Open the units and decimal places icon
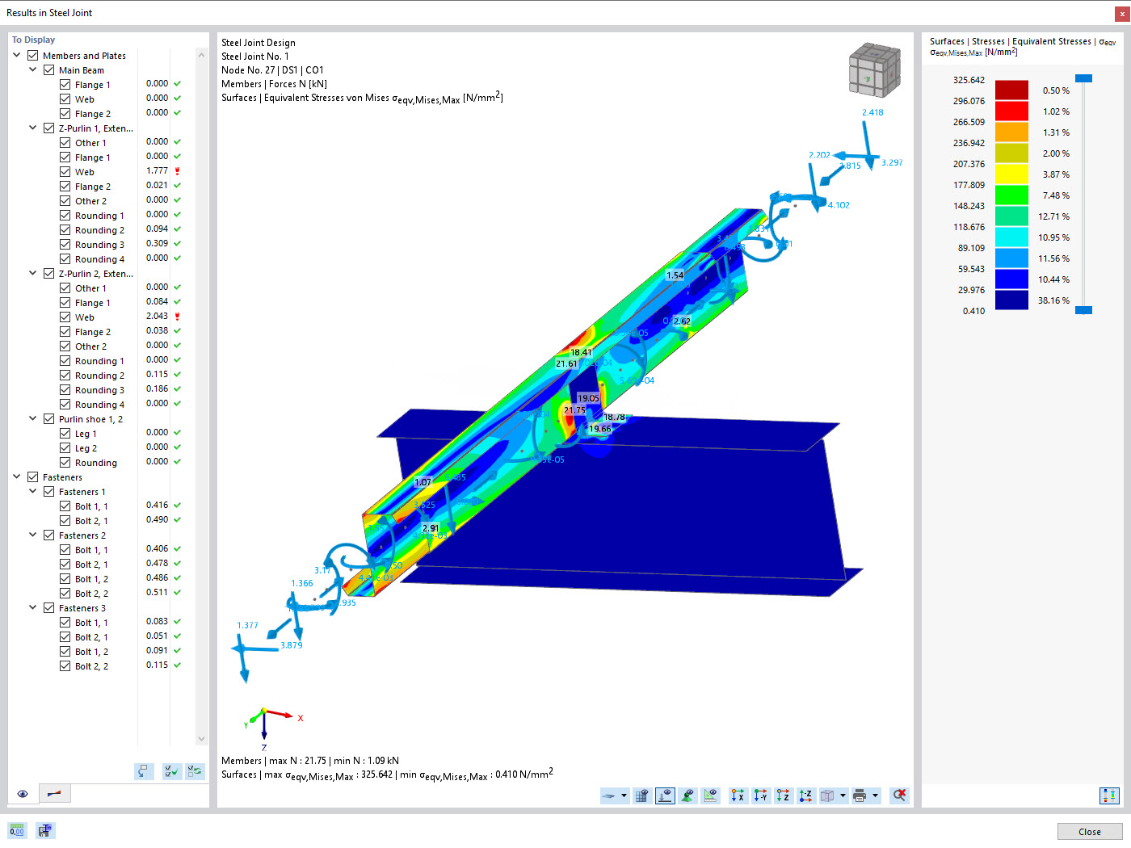Image resolution: width=1131 pixels, height=848 pixels. pos(17,830)
